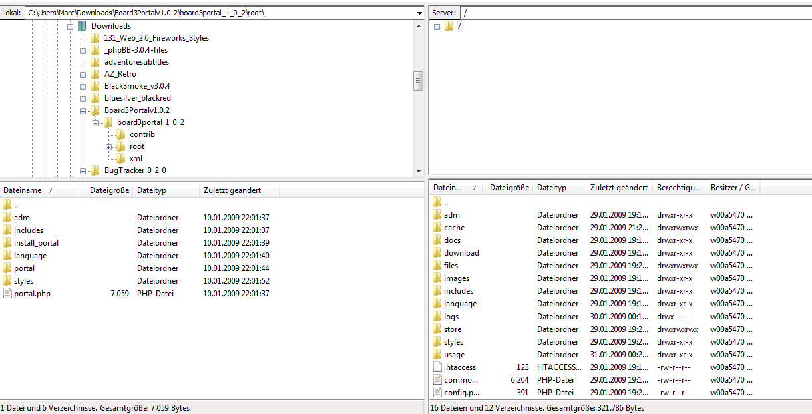The width and height of the screenshot is (812, 414).
Task: Select the Downloads folder icon in tree
Action: tap(83, 26)
